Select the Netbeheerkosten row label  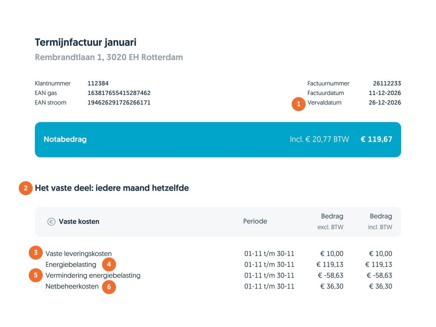pos(72,286)
